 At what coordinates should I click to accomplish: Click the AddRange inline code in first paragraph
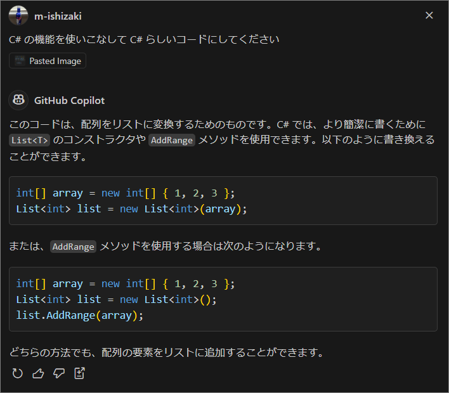point(172,140)
